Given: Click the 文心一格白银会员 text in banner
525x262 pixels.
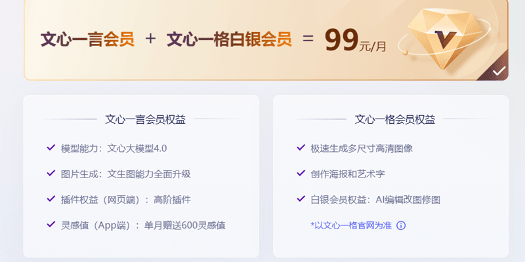Looking at the screenshot, I should point(229,40).
